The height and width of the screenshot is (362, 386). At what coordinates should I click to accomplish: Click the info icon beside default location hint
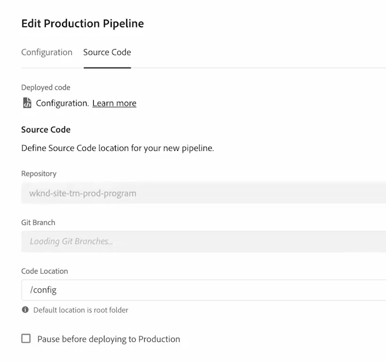pyautogui.click(x=25, y=309)
